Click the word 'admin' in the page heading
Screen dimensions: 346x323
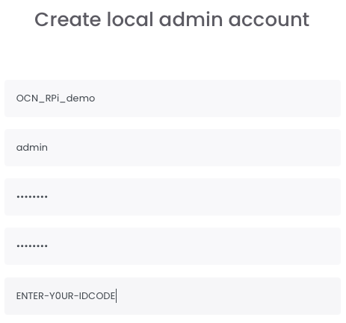(x=191, y=19)
